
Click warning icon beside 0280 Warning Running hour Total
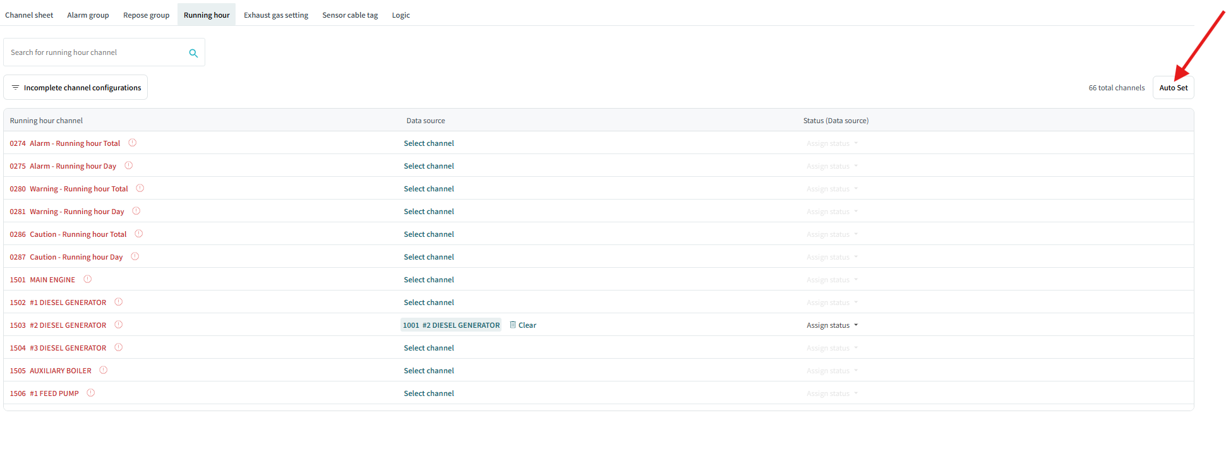(140, 188)
